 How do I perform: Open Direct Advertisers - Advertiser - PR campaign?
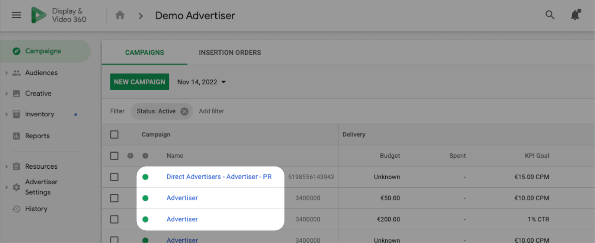click(x=219, y=177)
